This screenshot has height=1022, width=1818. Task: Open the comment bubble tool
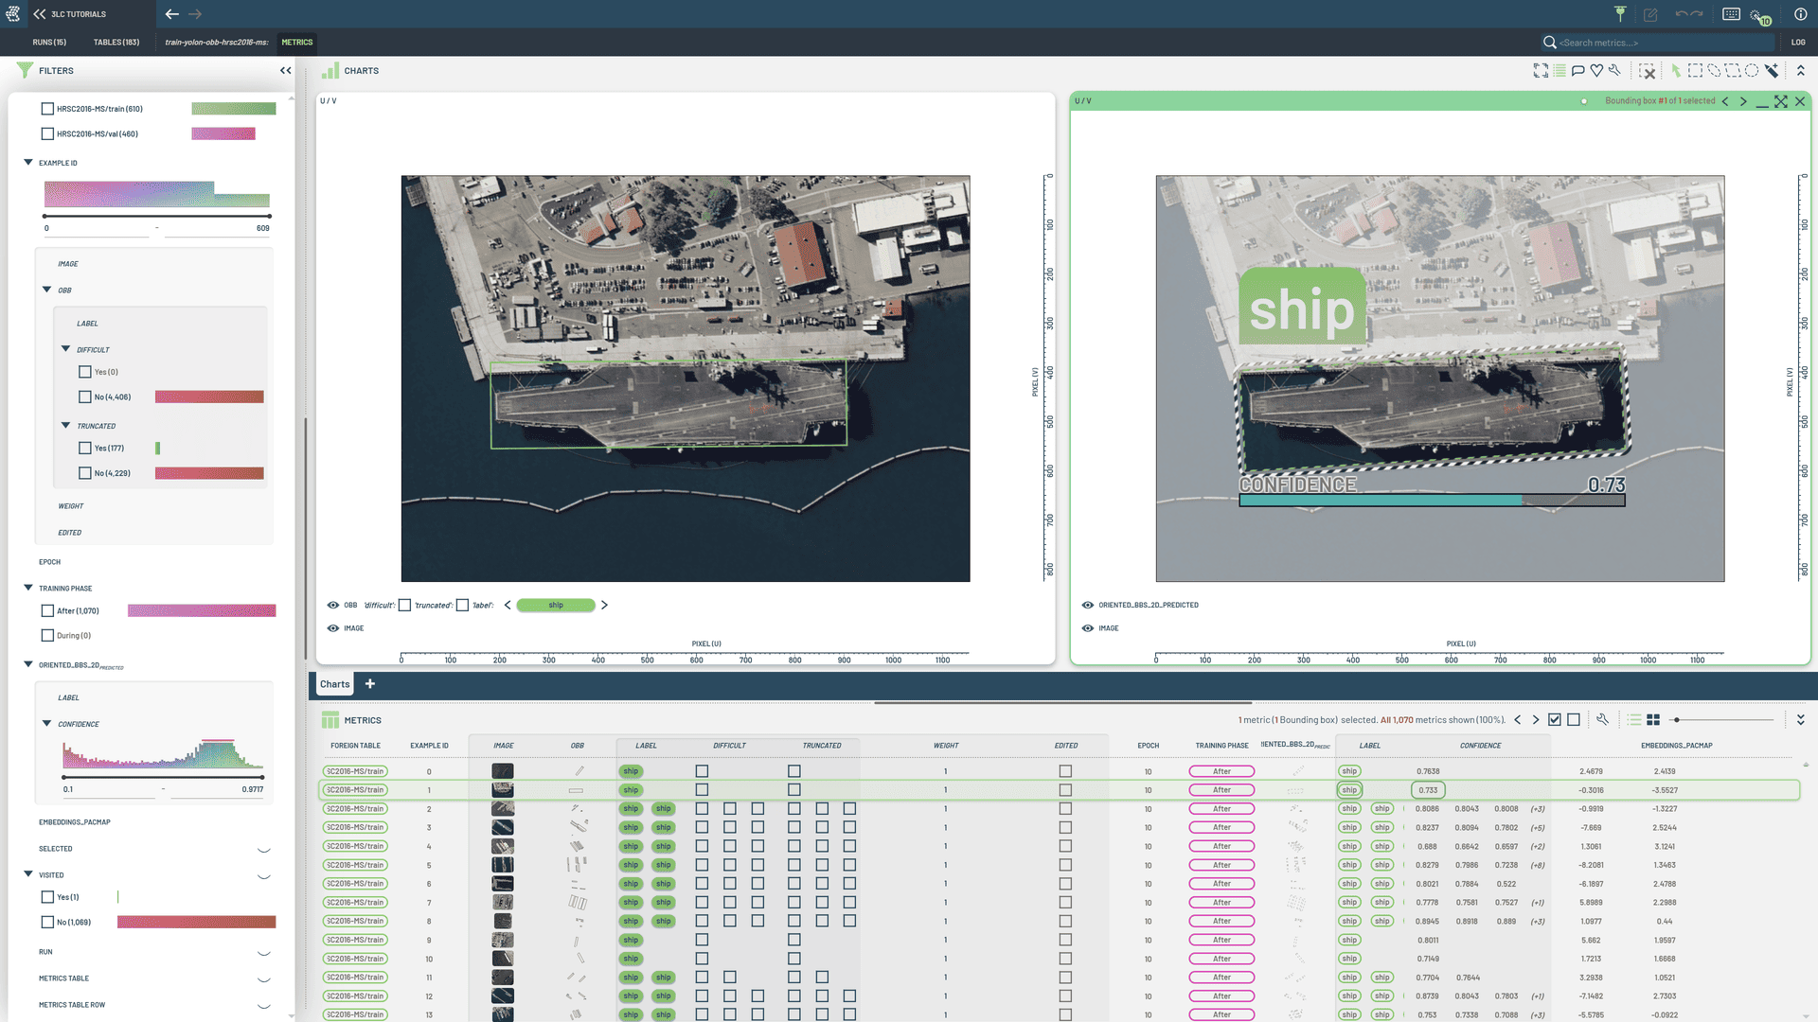tap(1577, 71)
